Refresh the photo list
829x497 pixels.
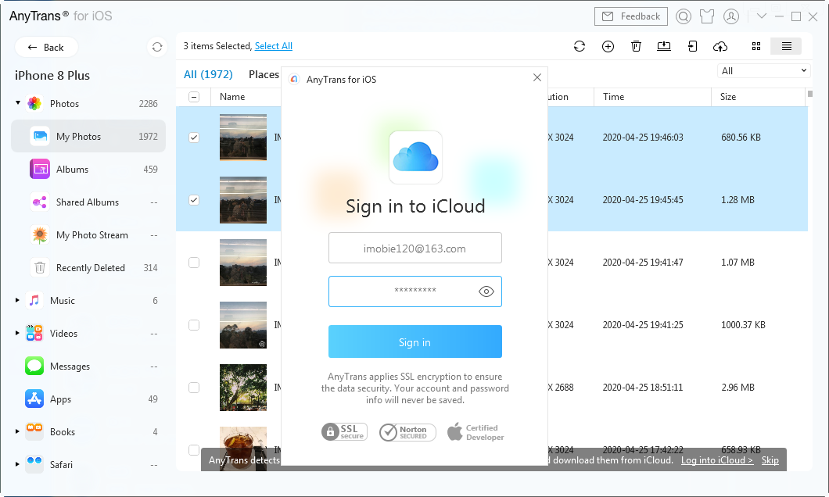coord(580,46)
